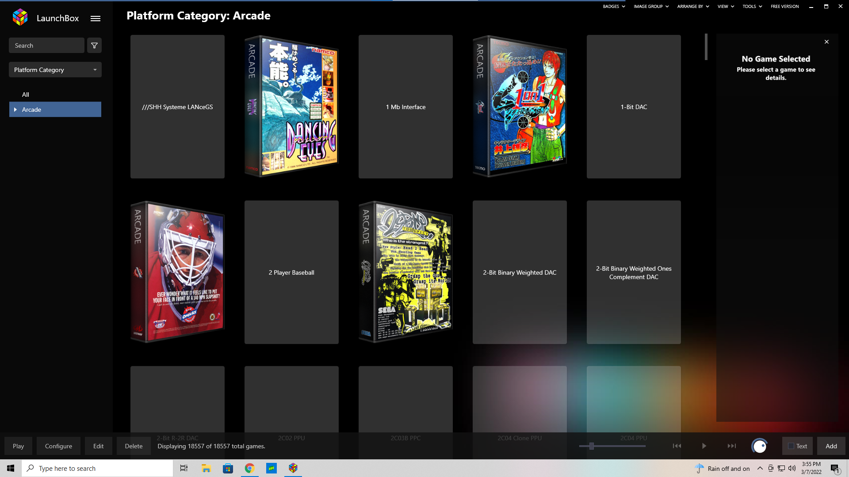Open network settings tray icon
Image resolution: width=849 pixels, height=477 pixels.
click(x=781, y=469)
